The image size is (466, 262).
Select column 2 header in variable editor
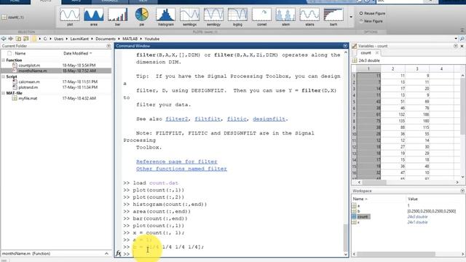392,68
